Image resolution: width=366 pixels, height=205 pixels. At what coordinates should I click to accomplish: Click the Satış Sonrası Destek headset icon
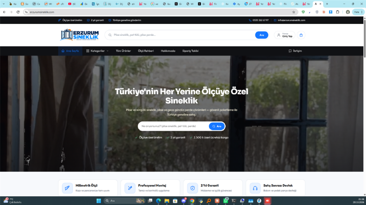coord(255,188)
